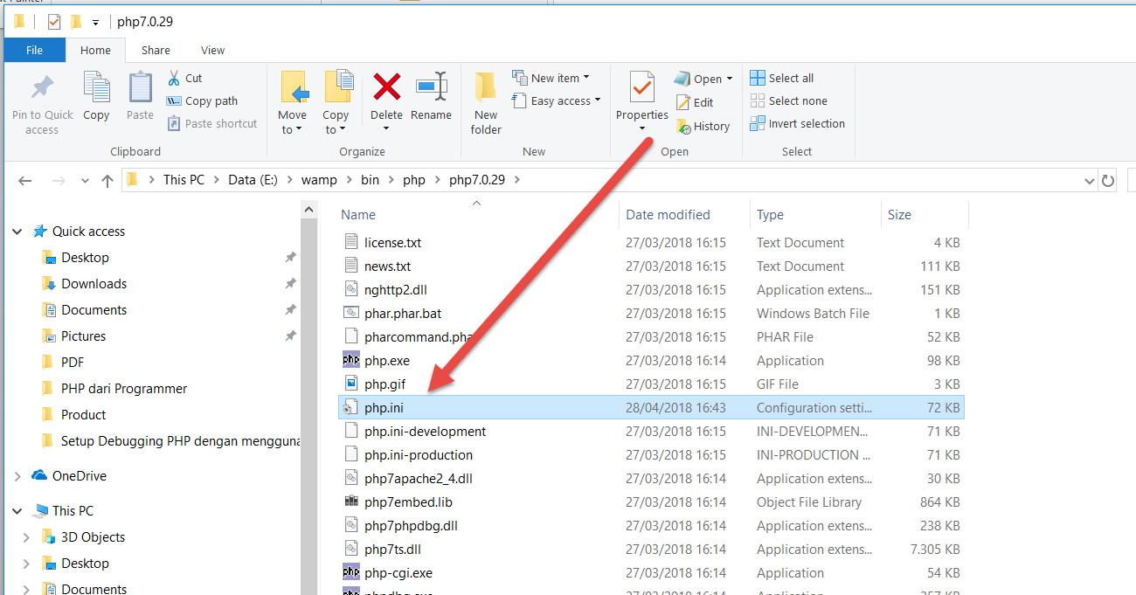
Task: Cut the selected file with scissors icon
Action: point(184,78)
